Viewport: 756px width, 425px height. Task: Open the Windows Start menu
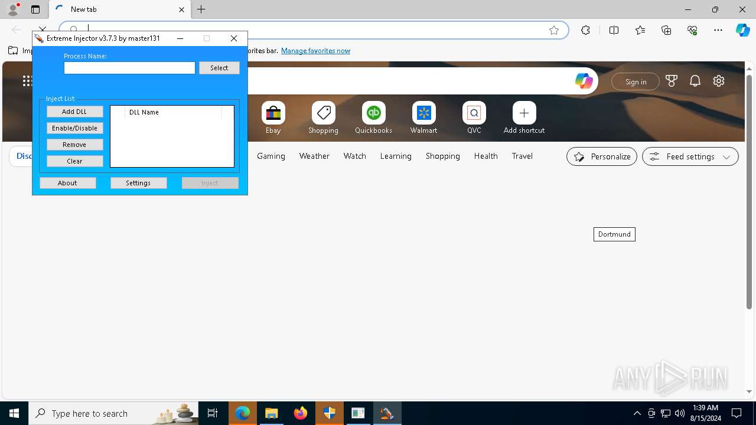pyautogui.click(x=14, y=413)
